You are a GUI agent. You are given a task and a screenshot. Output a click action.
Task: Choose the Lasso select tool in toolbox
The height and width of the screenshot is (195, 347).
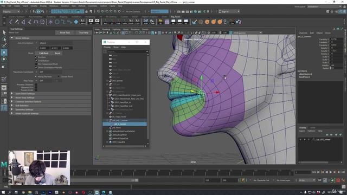coord(4,39)
